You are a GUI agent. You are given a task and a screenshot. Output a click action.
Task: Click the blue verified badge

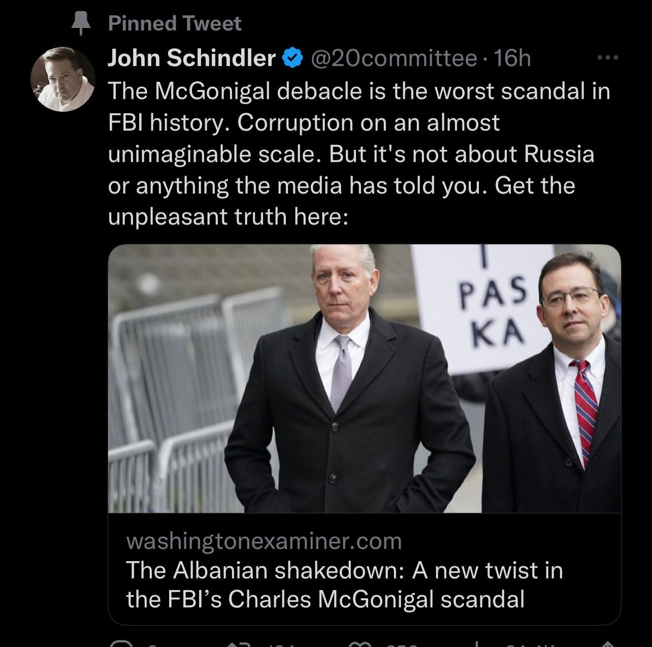292,58
